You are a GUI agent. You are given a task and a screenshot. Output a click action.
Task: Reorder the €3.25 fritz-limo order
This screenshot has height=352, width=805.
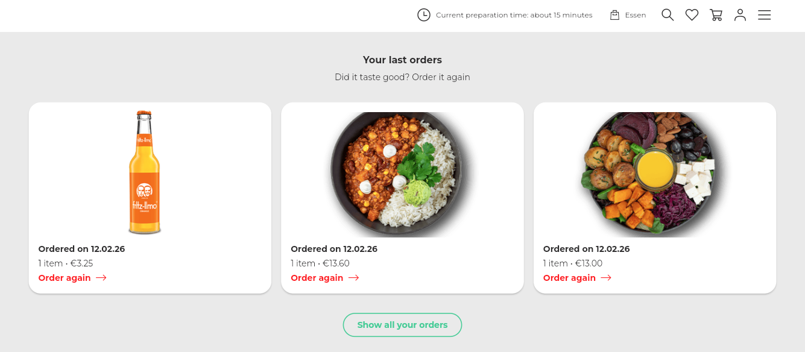pos(65,278)
